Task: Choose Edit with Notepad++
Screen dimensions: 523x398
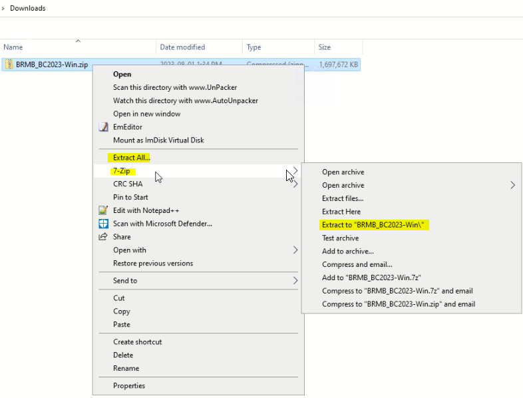Action: point(146,210)
